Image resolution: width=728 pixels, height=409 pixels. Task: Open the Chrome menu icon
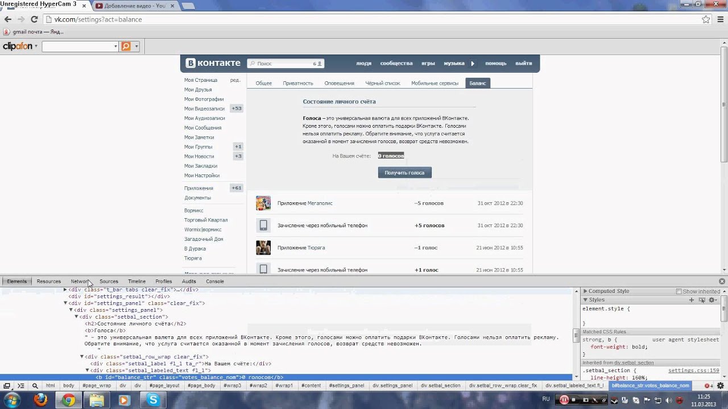tap(719, 19)
